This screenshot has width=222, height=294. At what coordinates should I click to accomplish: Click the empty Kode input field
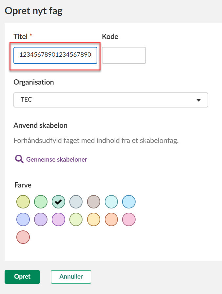point(124,55)
